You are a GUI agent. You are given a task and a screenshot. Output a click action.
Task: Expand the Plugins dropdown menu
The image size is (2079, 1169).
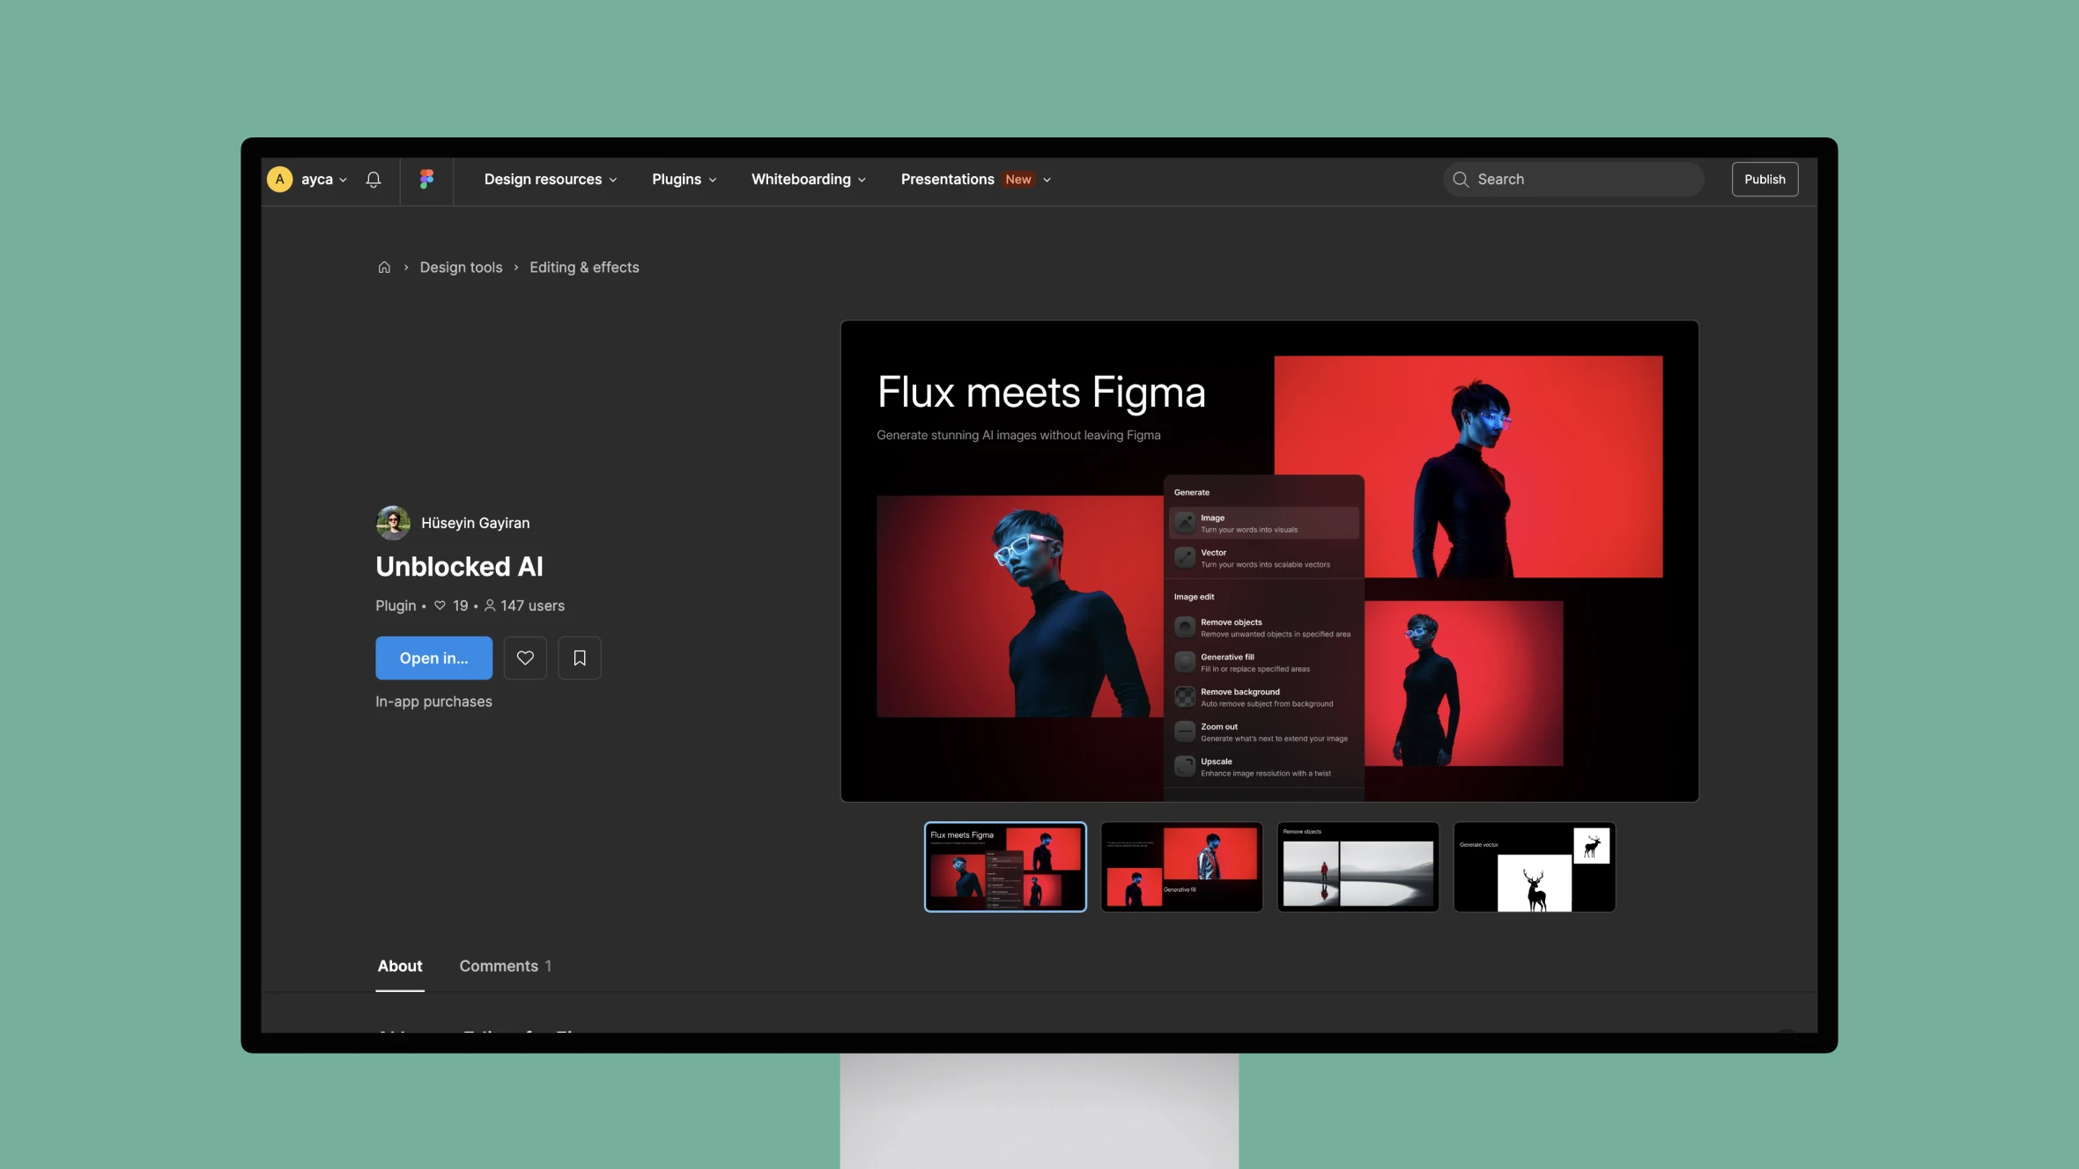click(683, 180)
